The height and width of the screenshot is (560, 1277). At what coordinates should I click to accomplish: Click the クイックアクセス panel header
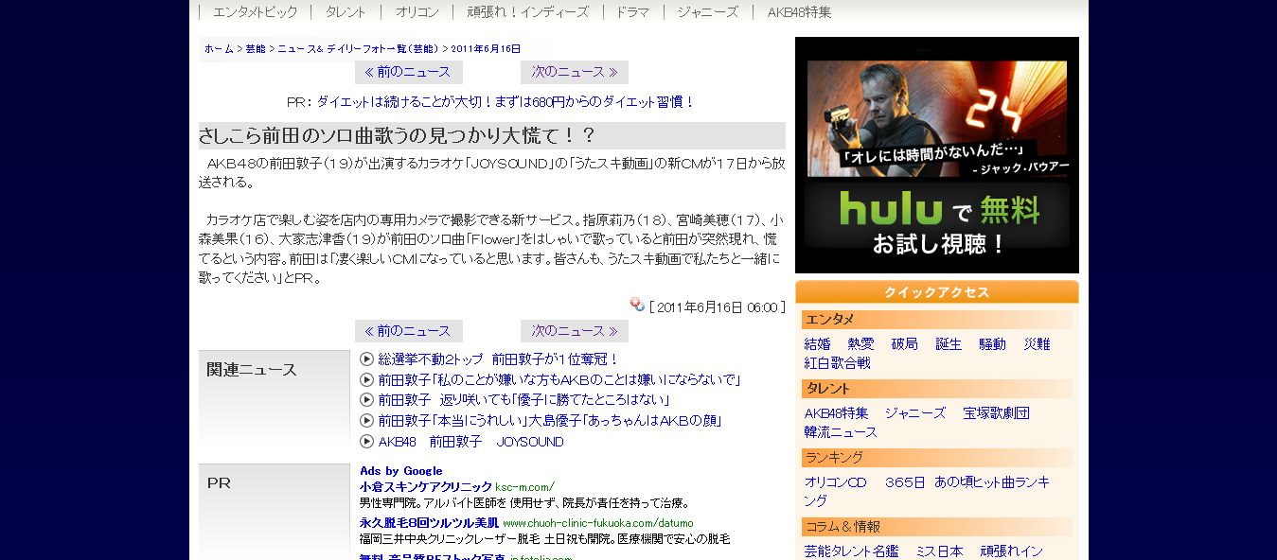pyautogui.click(x=937, y=292)
